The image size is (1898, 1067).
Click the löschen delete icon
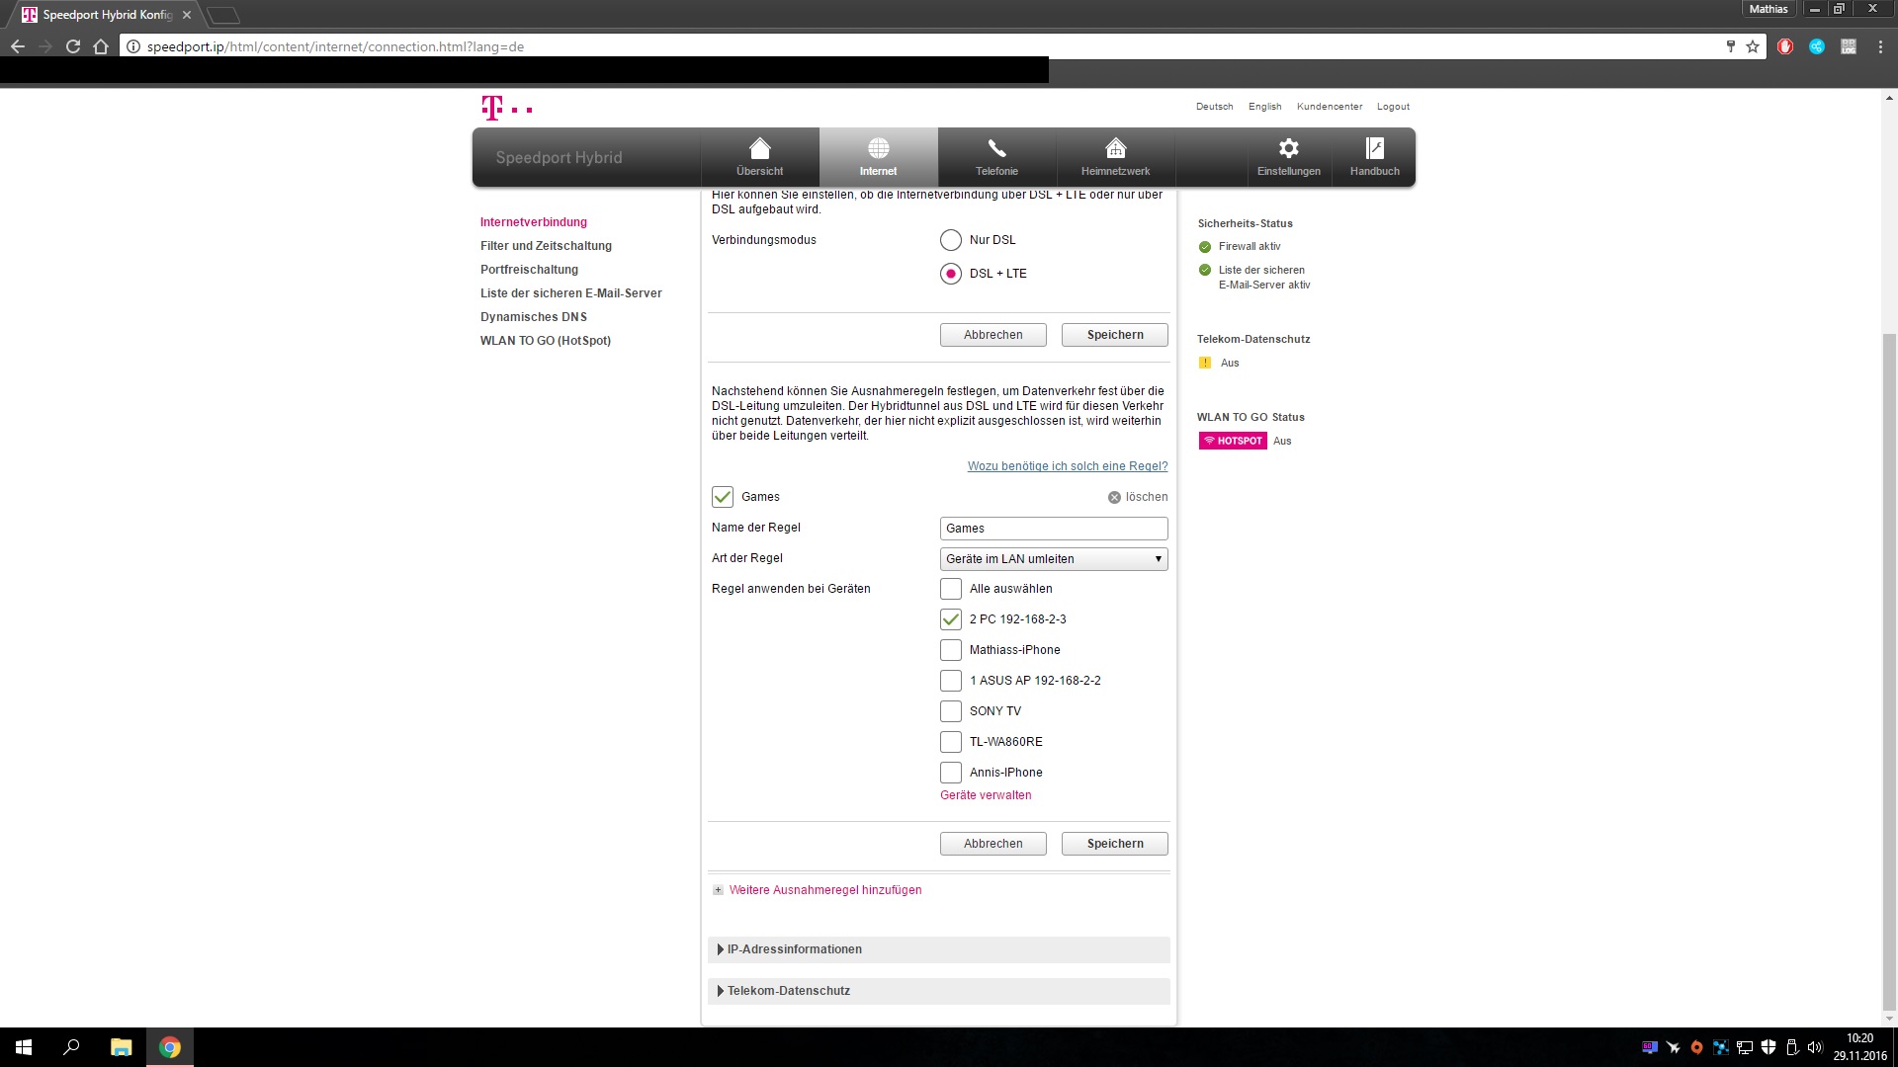tap(1114, 497)
